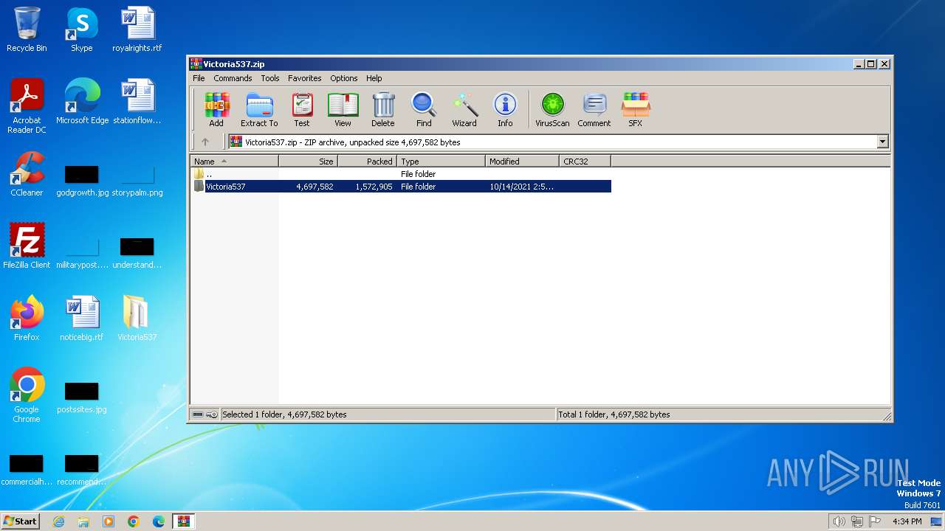Viewport: 945px width, 531px height.
Task: Click the Add toolbar icon
Action: tap(216, 110)
